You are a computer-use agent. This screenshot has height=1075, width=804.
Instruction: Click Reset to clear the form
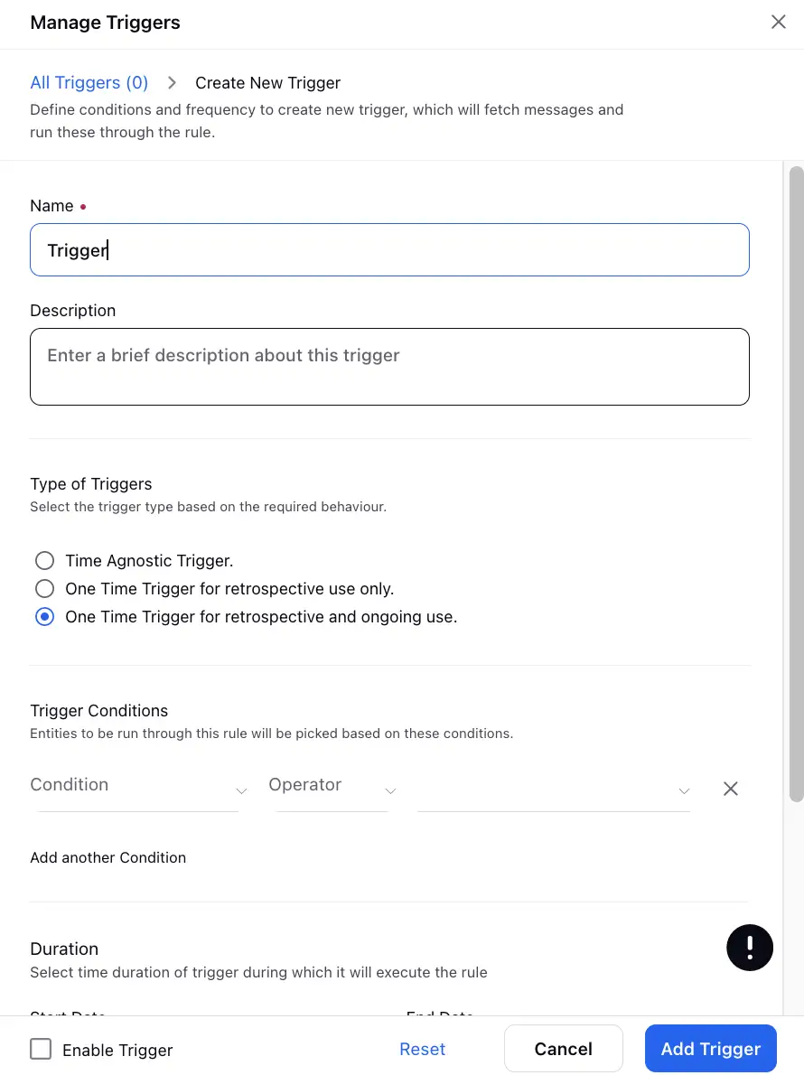point(422,1049)
